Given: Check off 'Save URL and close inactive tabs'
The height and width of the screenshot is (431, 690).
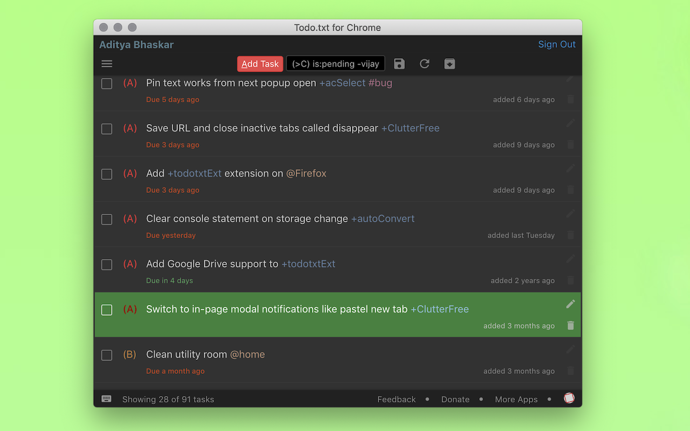Looking at the screenshot, I should [107, 129].
